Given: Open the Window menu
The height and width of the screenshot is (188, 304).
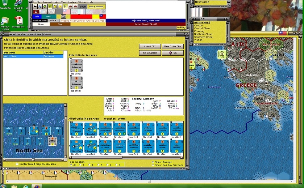Looking at the screenshot, I should coord(82,2).
